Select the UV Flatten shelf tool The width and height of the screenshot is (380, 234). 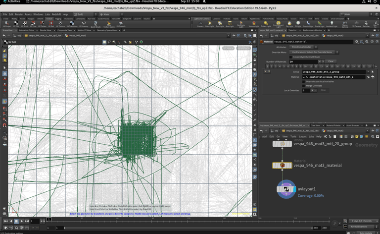(42, 24)
